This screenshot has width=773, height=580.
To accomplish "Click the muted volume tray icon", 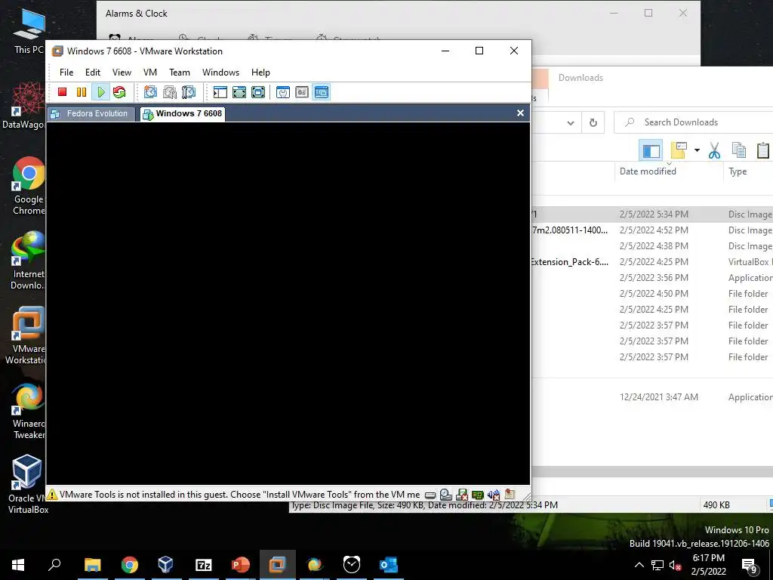I will 676,565.
